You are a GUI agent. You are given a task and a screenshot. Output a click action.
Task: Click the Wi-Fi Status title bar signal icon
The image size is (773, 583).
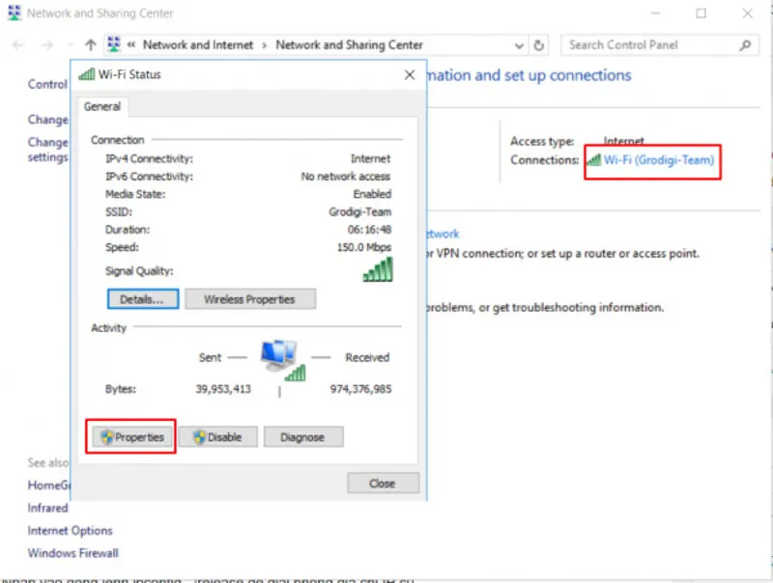point(87,74)
